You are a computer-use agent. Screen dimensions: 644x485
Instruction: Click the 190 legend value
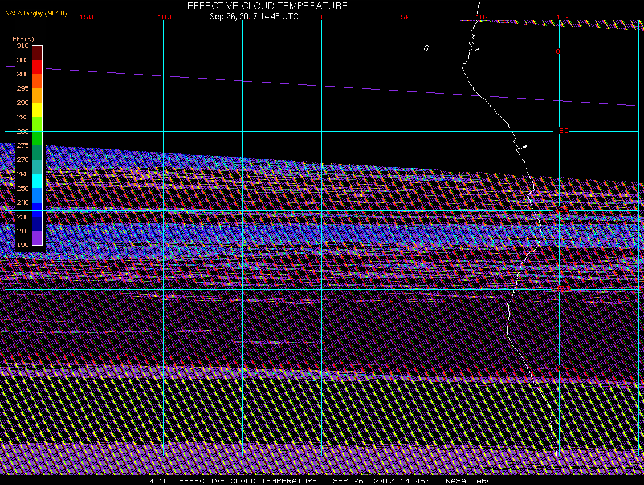pyautogui.click(x=23, y=245)
